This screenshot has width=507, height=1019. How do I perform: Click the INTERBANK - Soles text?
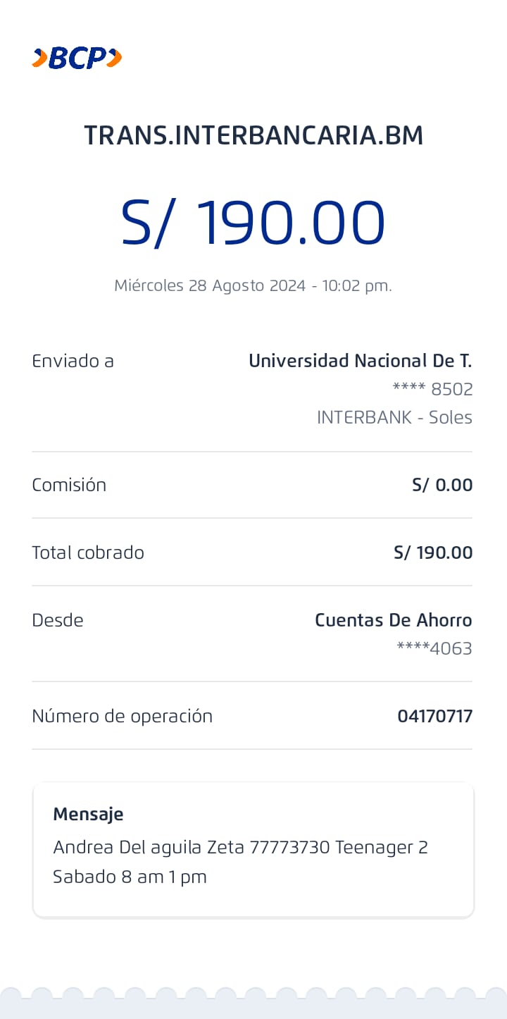pos(394,417)
